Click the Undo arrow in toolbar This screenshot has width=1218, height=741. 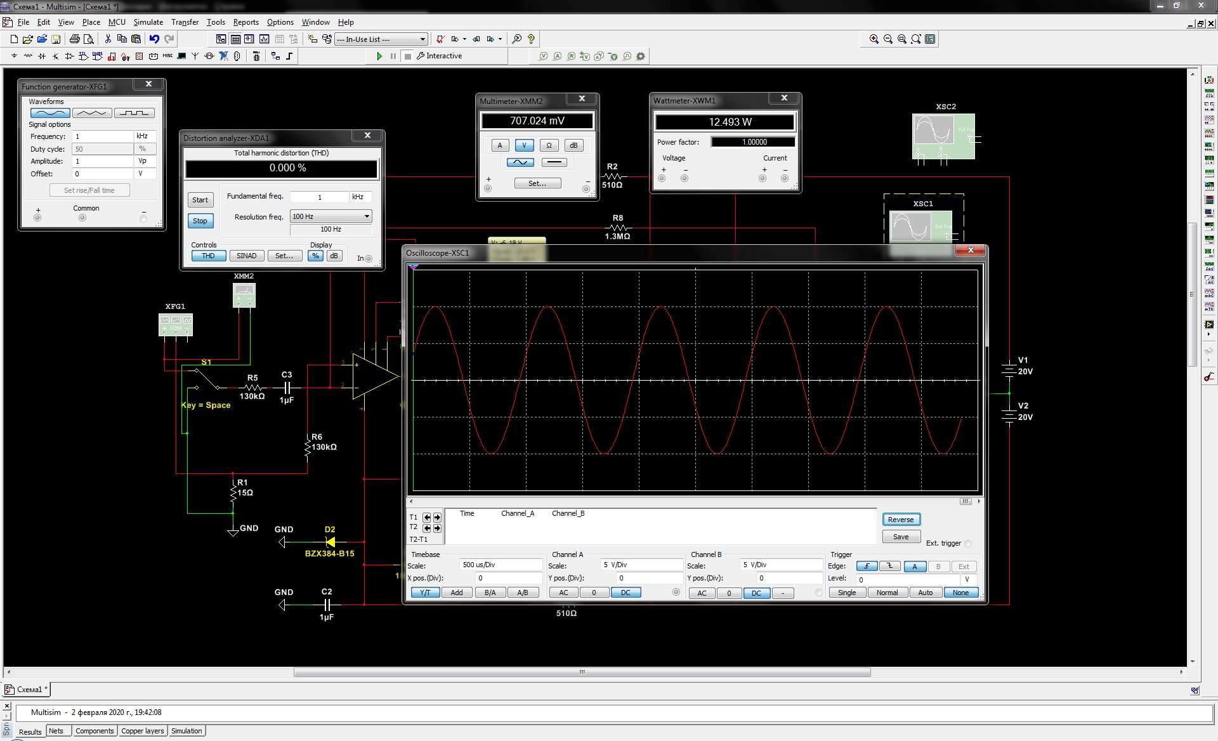154,39
